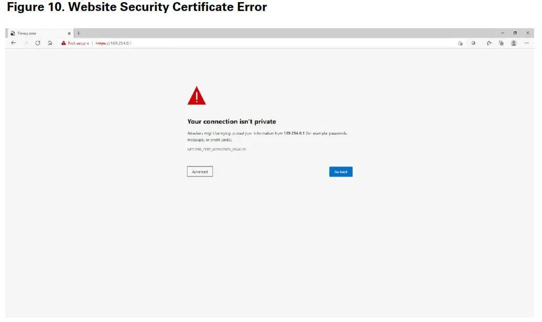This screenshot has height=322, width=542.
Task: Click the blue Go back button
Action: (x=341, y=172)
